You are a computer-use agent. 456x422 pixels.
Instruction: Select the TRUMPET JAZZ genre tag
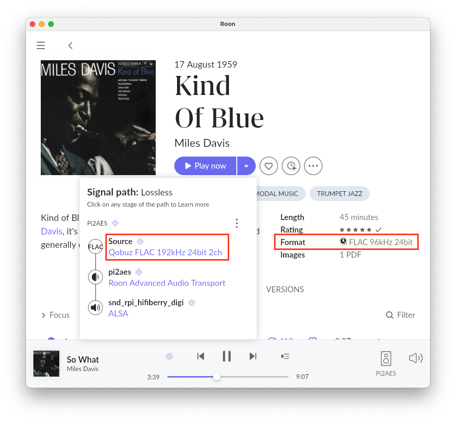click(339, 194)
